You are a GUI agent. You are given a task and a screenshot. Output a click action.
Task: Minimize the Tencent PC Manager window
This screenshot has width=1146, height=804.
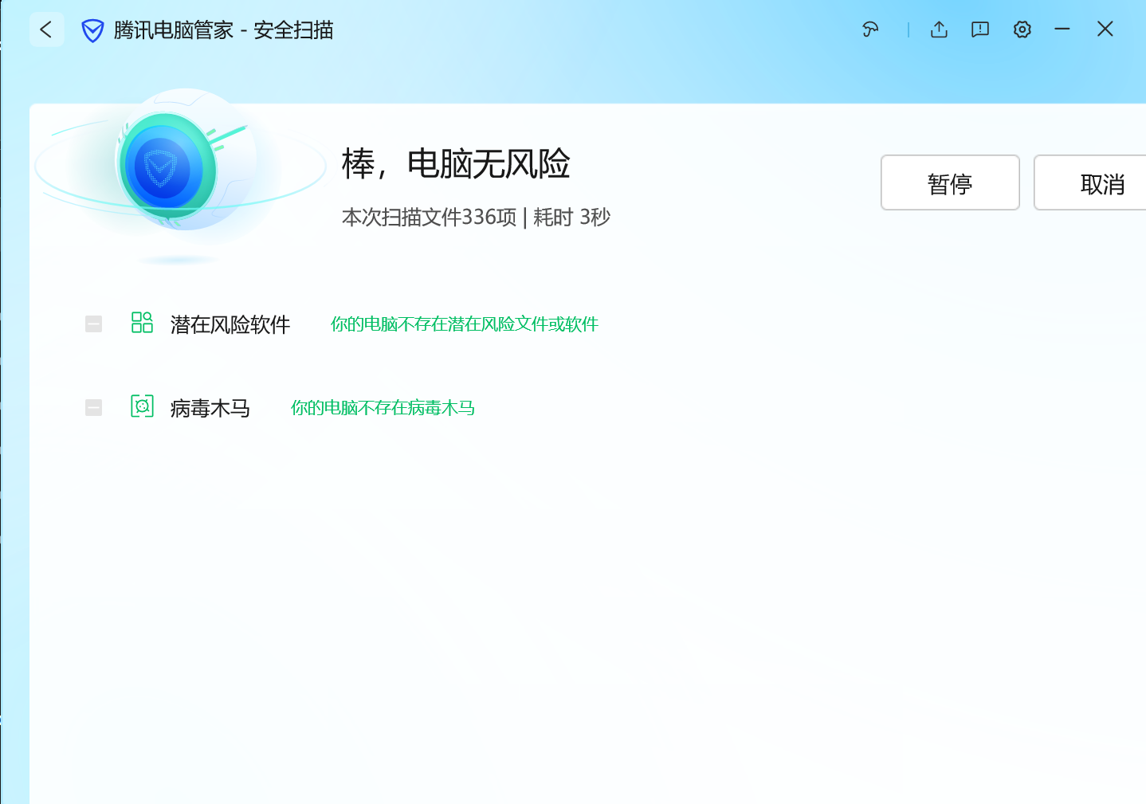tap(1062, 29)
